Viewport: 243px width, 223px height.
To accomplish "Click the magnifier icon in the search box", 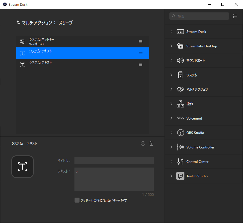I will tap(173, 16).
